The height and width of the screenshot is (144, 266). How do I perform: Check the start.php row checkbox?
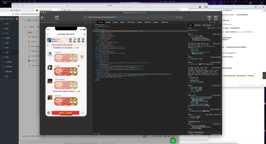pyautogui.click(x=25, y=61)
